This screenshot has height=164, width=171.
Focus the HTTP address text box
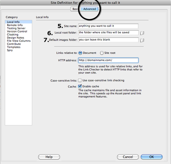click(108, 60)
